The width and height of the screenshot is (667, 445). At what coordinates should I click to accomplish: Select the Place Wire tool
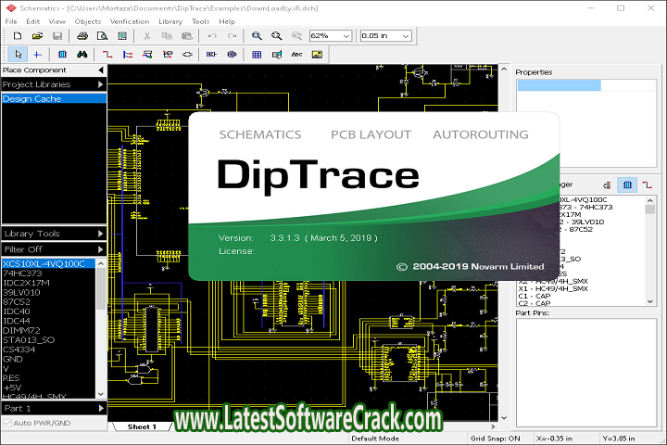[107, 55]
